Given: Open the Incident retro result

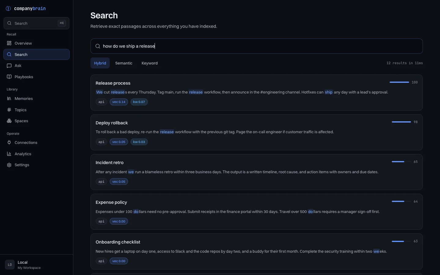Looking at the screenshot, I should tap(257, 172).
